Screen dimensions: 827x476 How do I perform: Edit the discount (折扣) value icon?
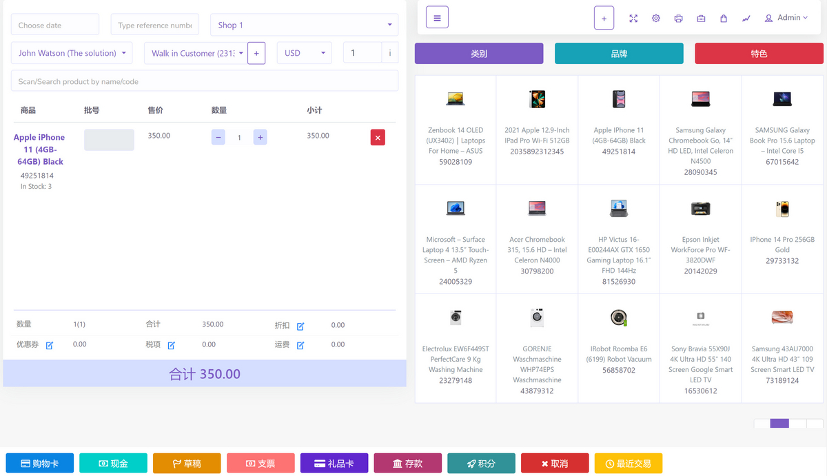coord(300,326)
